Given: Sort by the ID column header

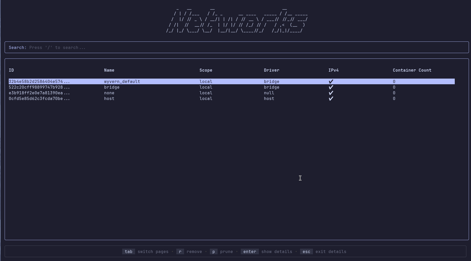Looking at the screenshot, I should (11, 70).
